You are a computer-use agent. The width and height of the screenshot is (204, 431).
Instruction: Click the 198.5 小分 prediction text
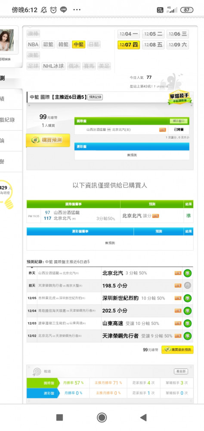tap(115, 286)
